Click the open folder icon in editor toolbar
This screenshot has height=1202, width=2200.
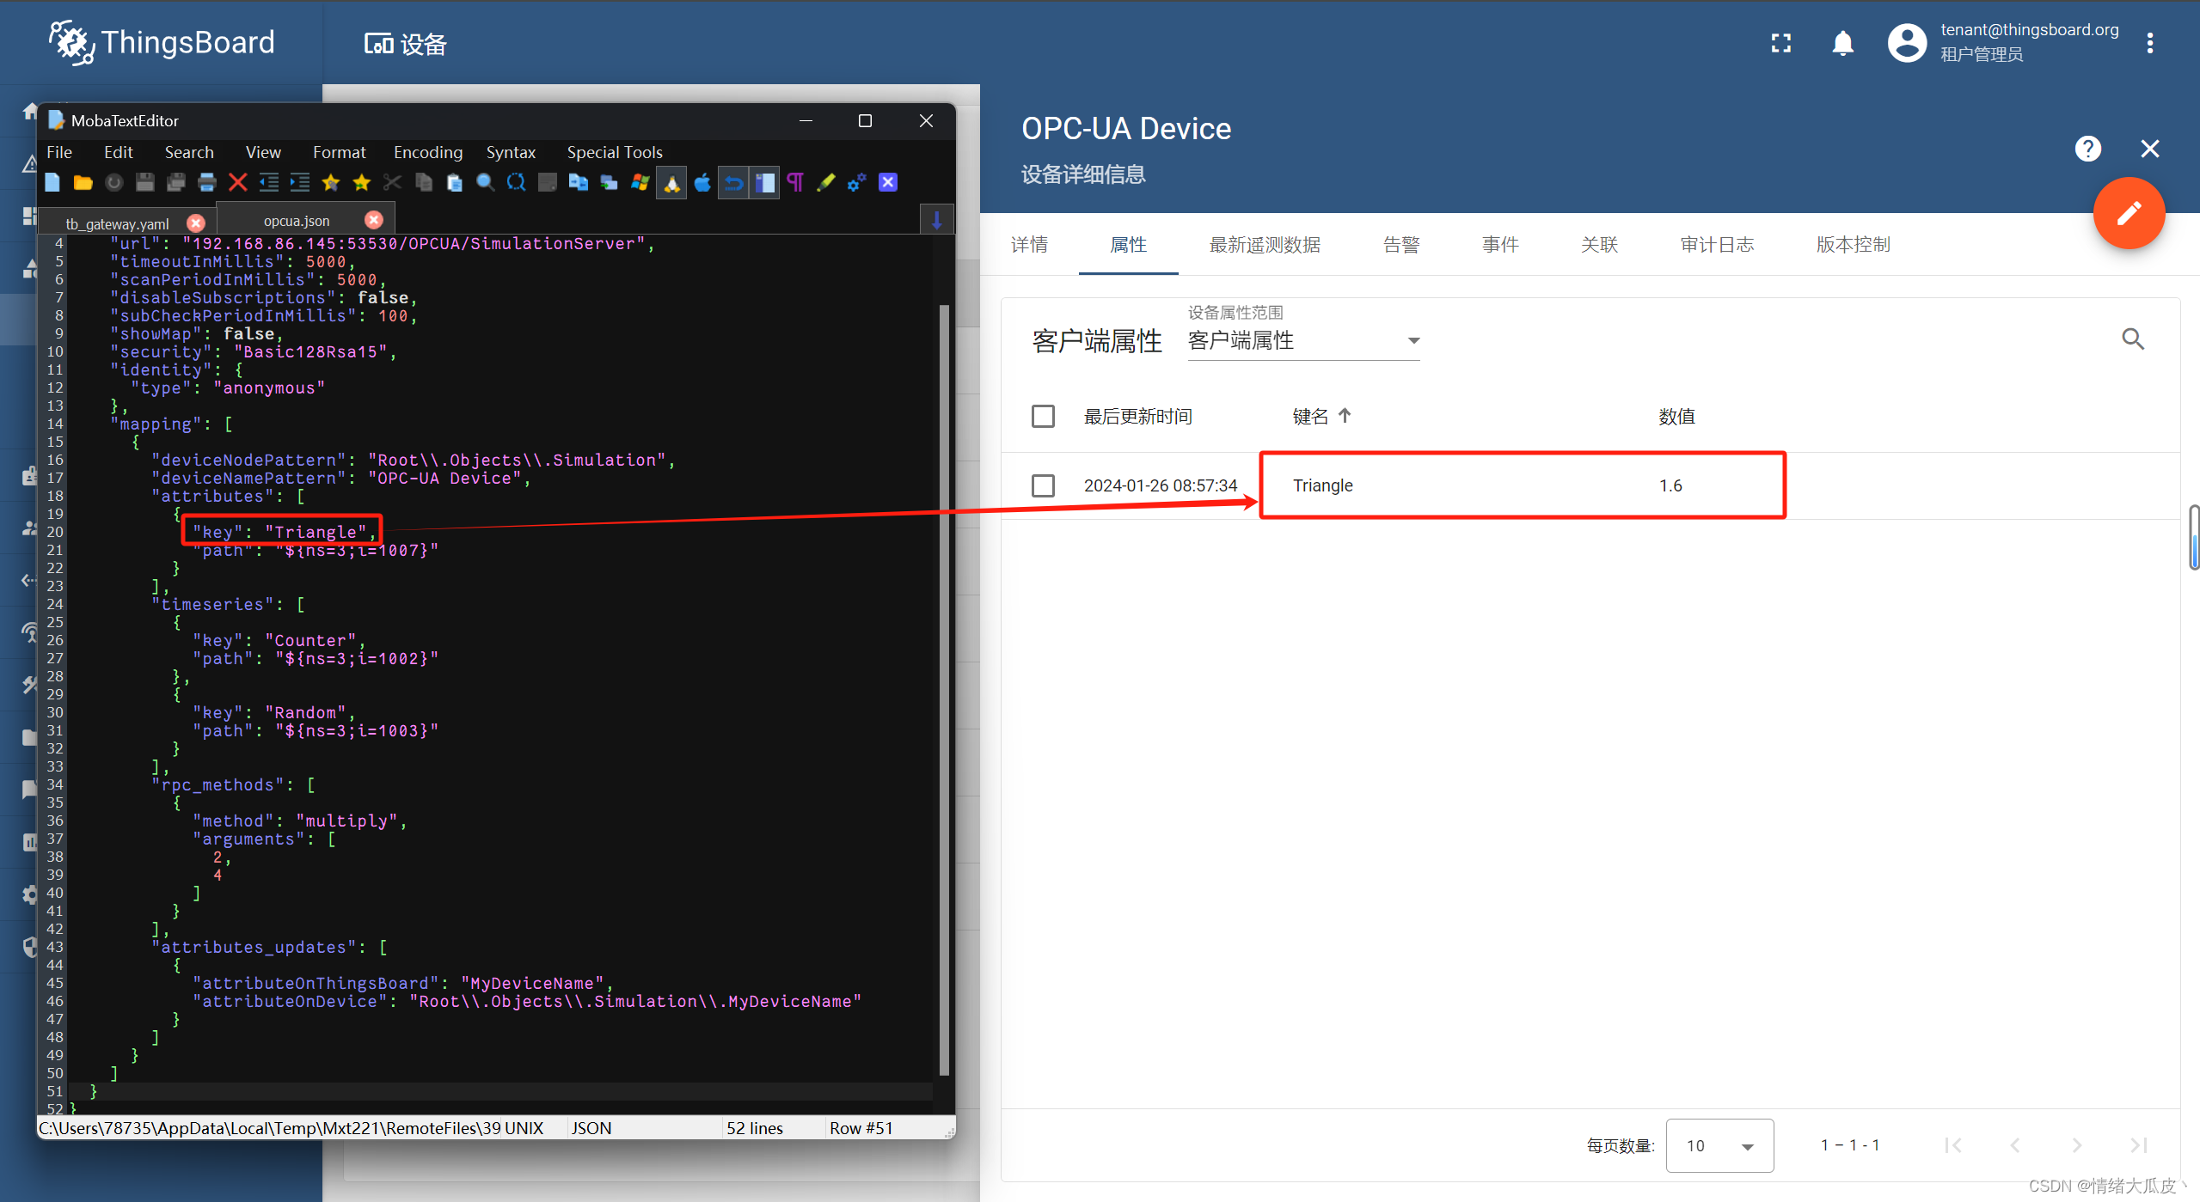coord(83,182)
